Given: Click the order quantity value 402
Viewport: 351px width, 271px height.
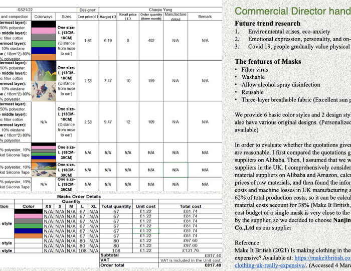Looking at the screenshot, I should click(151, 41).
